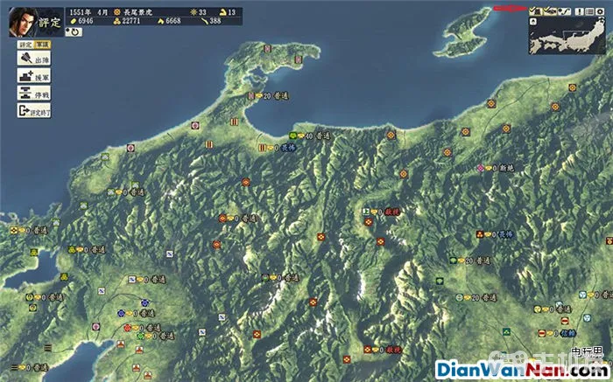The image size is (613, 382).
Task: Select the pink flower crest castle labeled 0 新絶
Action: (481, 168)
